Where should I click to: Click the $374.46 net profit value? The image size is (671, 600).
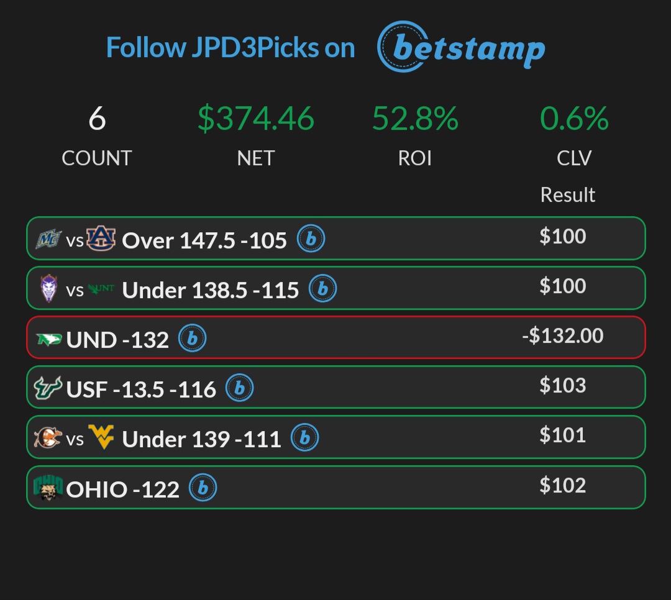[256, 119]
